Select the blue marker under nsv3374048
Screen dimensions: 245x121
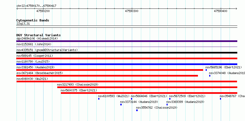click(x=210, y=76)
